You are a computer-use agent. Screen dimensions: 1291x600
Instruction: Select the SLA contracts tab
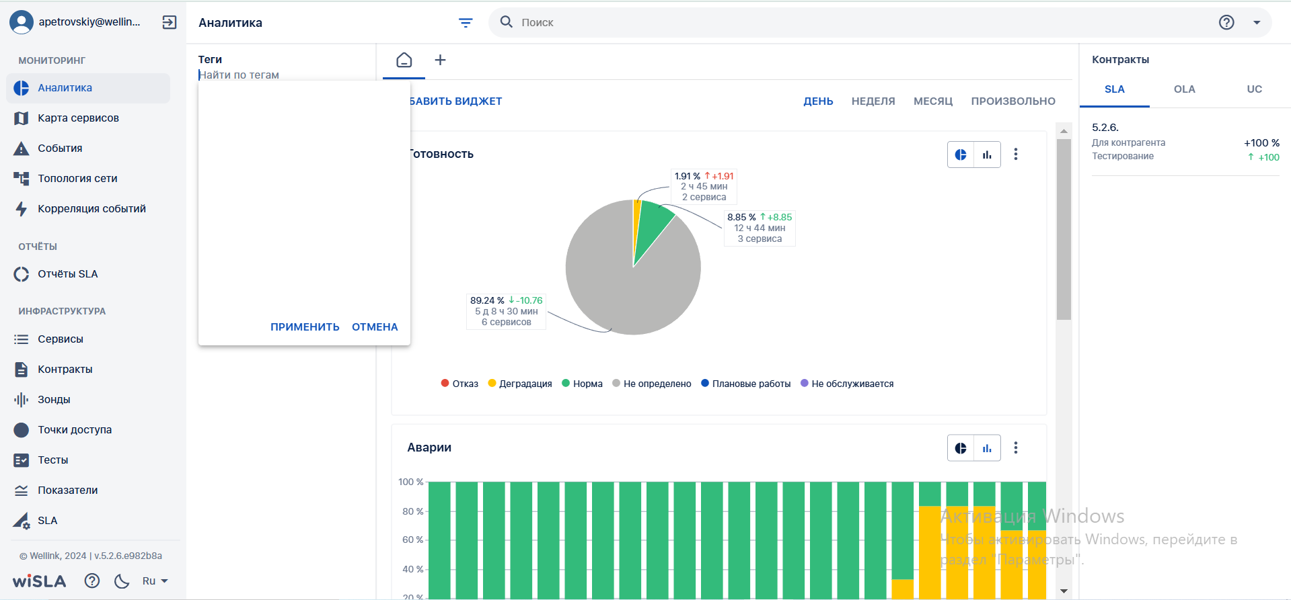(1115, 89)
